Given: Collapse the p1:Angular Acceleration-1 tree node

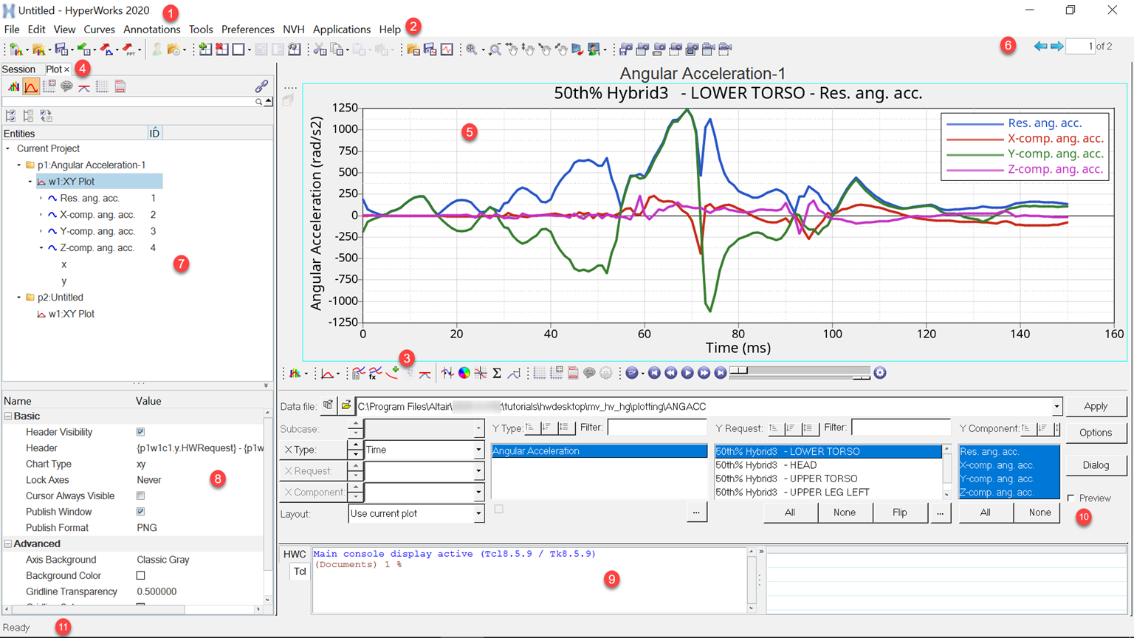Looking at the screenshot, I should coord(19,165).
